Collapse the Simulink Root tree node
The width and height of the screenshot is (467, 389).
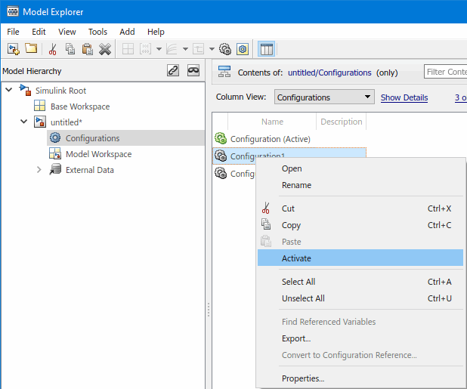[9, 91]
